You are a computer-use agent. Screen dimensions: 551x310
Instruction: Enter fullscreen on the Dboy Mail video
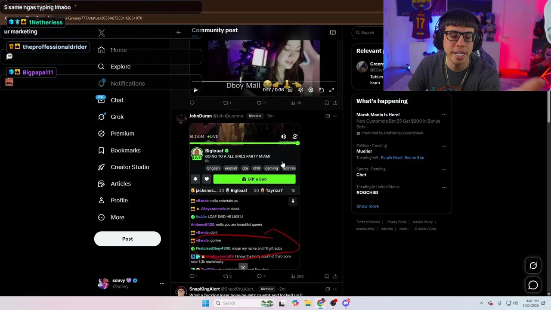tap(331, 90)
